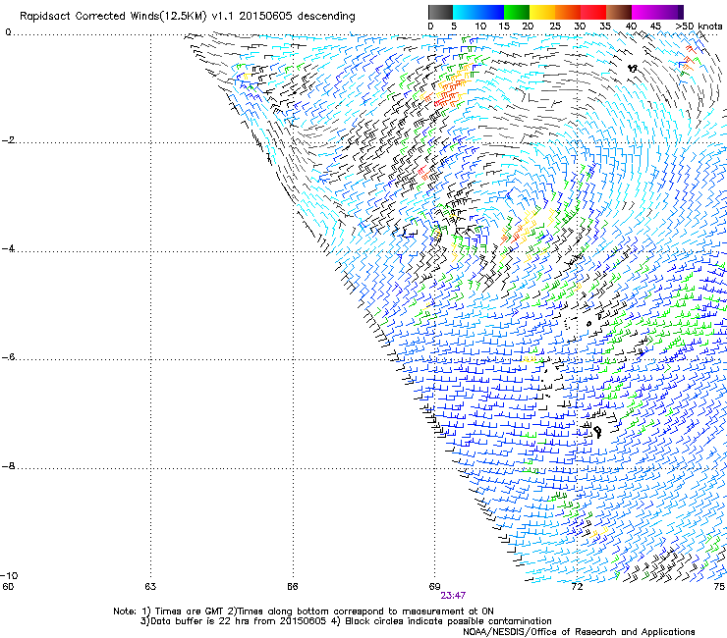Click the longitude axis label '69'

coord(434,587)
